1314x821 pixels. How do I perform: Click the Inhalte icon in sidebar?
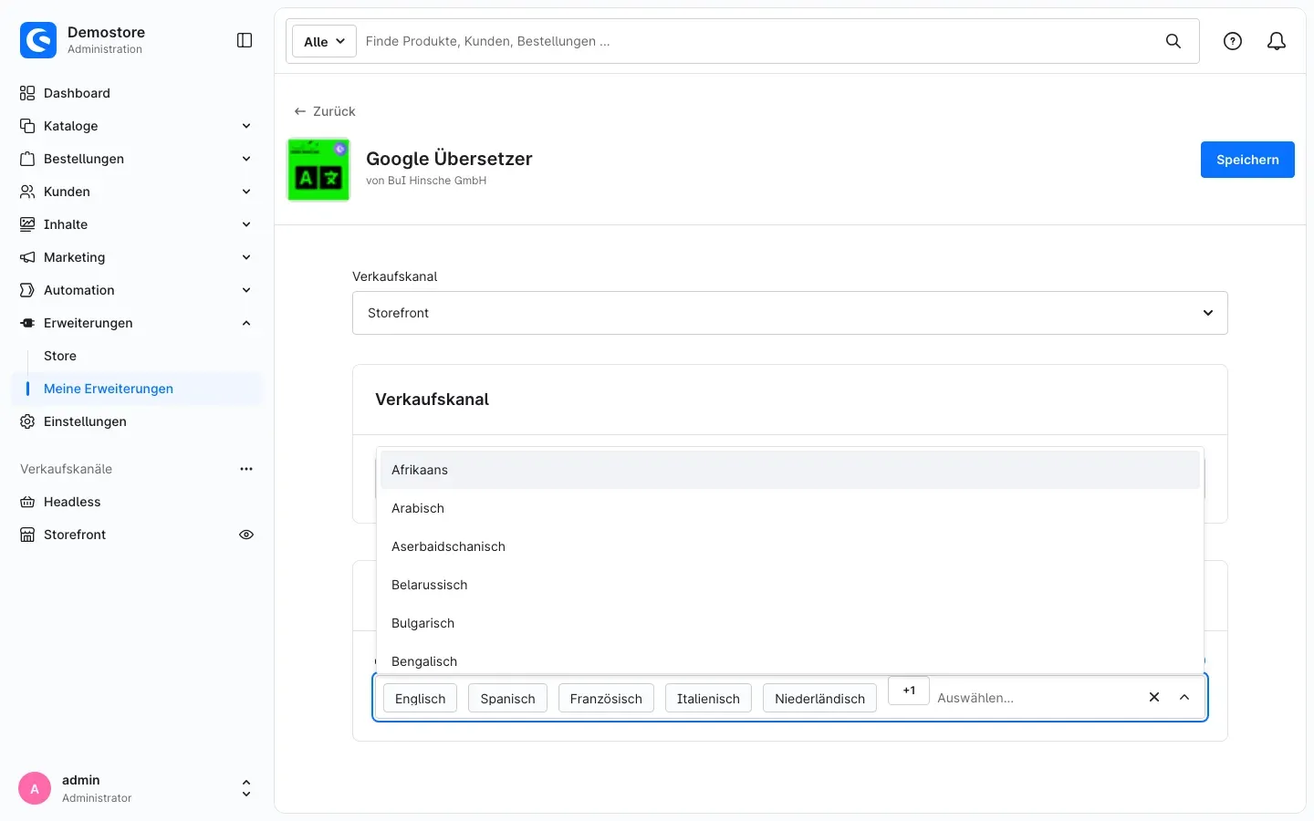[27, 224]
